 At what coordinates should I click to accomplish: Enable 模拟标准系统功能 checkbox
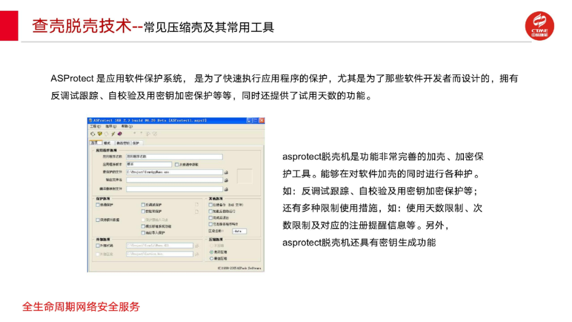[x=143, y=227]
